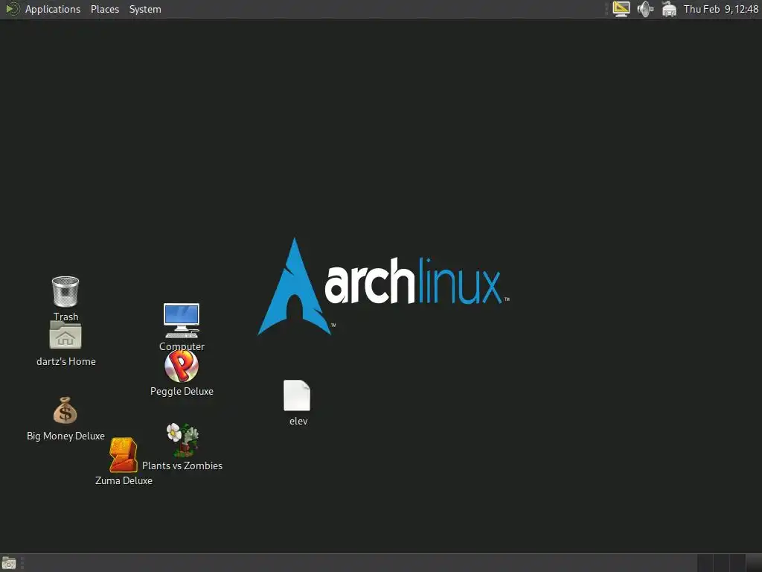Open the calendar from the clock

coord(720,9)
